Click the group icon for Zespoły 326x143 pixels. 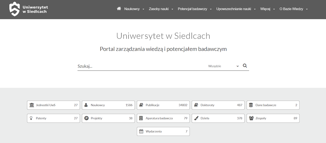[x=251, y=118]
